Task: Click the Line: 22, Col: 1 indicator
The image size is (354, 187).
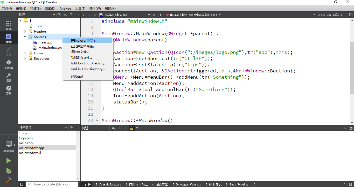Action: coord(330,15)
